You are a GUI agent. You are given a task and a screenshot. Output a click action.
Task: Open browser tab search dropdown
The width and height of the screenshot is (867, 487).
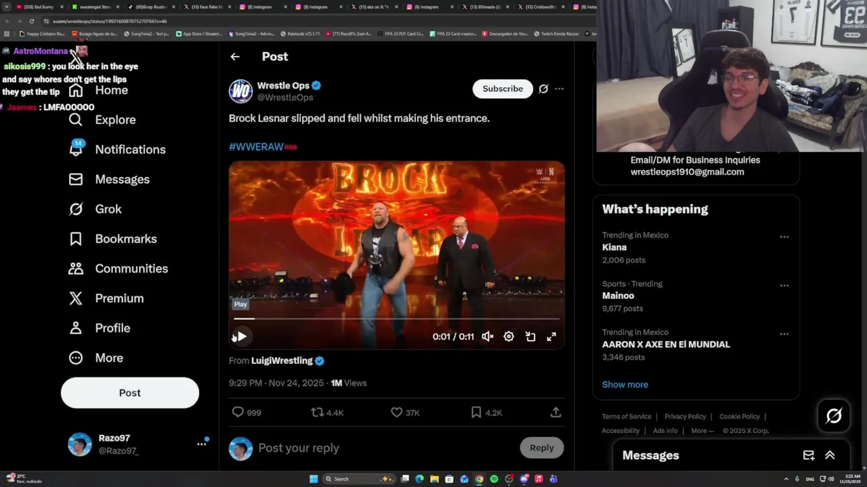[x=6, y=7]
